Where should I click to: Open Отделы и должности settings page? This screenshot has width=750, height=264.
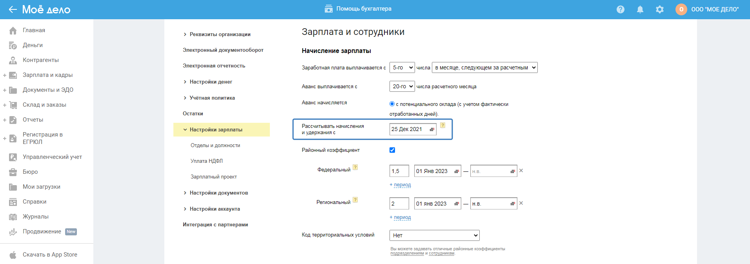click(x=215, y=146)
